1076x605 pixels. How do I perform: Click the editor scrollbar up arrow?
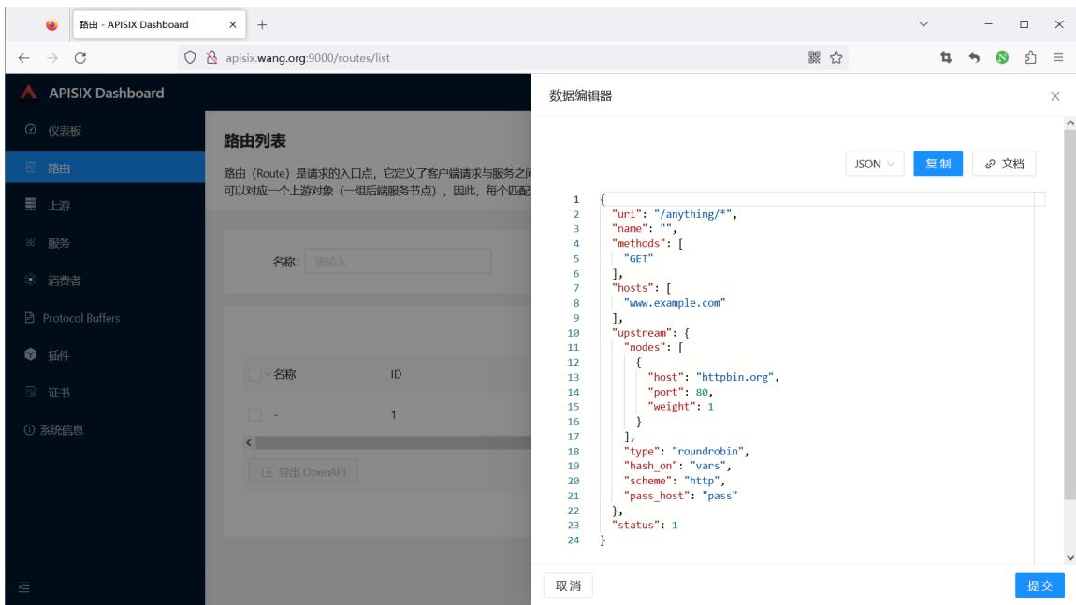pyautogui.click(x=1069, y=122)
